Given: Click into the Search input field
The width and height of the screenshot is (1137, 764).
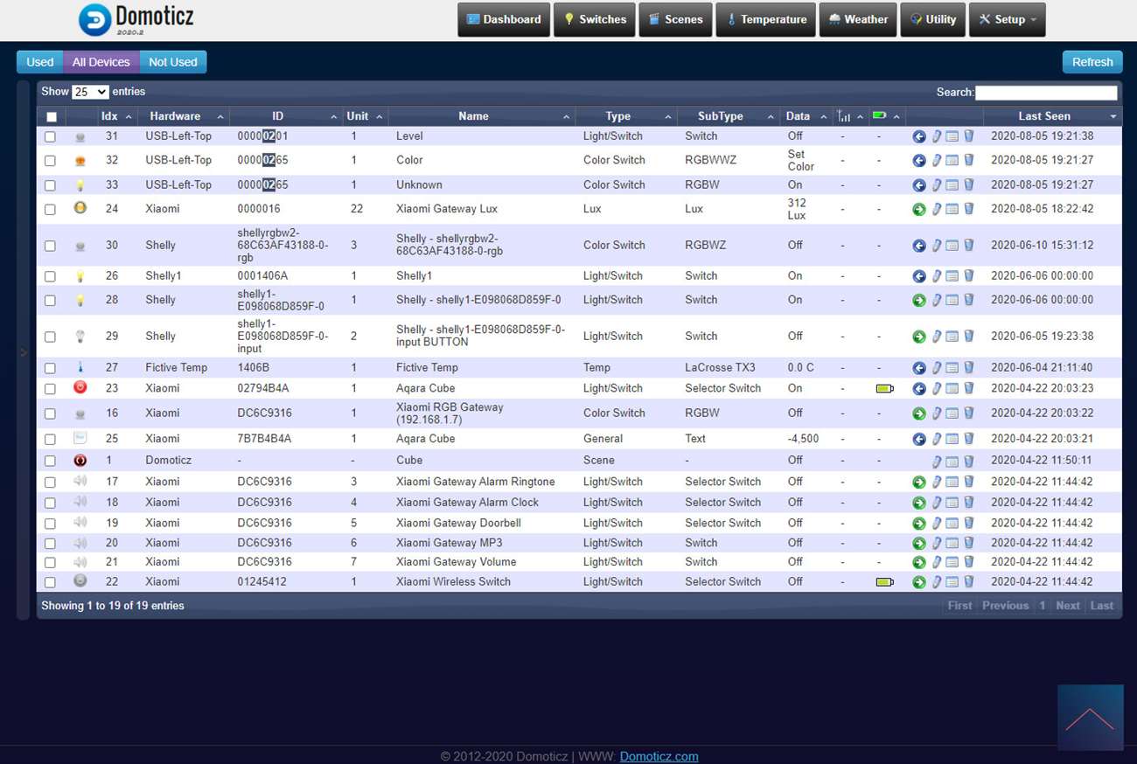Looking at the screenshot, I should tap(1045, 93).
